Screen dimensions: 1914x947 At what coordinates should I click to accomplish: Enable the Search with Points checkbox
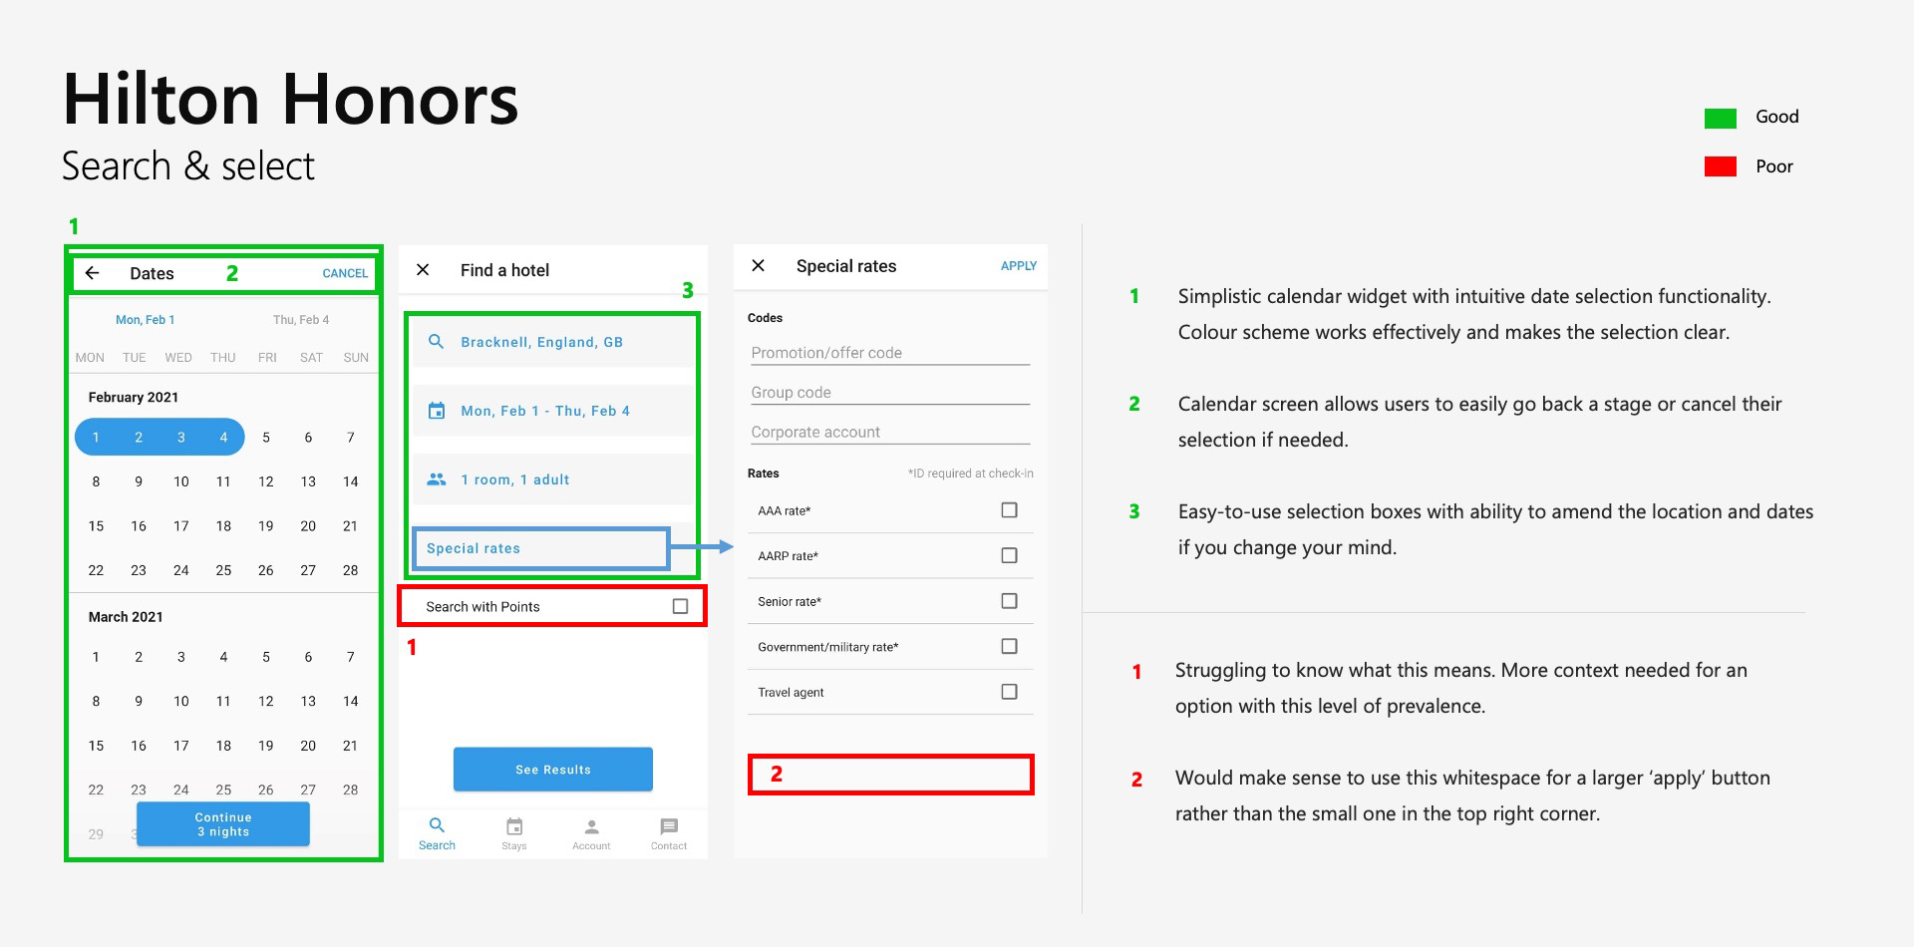[680, 606]
